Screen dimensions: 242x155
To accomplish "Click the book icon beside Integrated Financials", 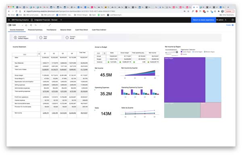I will [32, 20].
